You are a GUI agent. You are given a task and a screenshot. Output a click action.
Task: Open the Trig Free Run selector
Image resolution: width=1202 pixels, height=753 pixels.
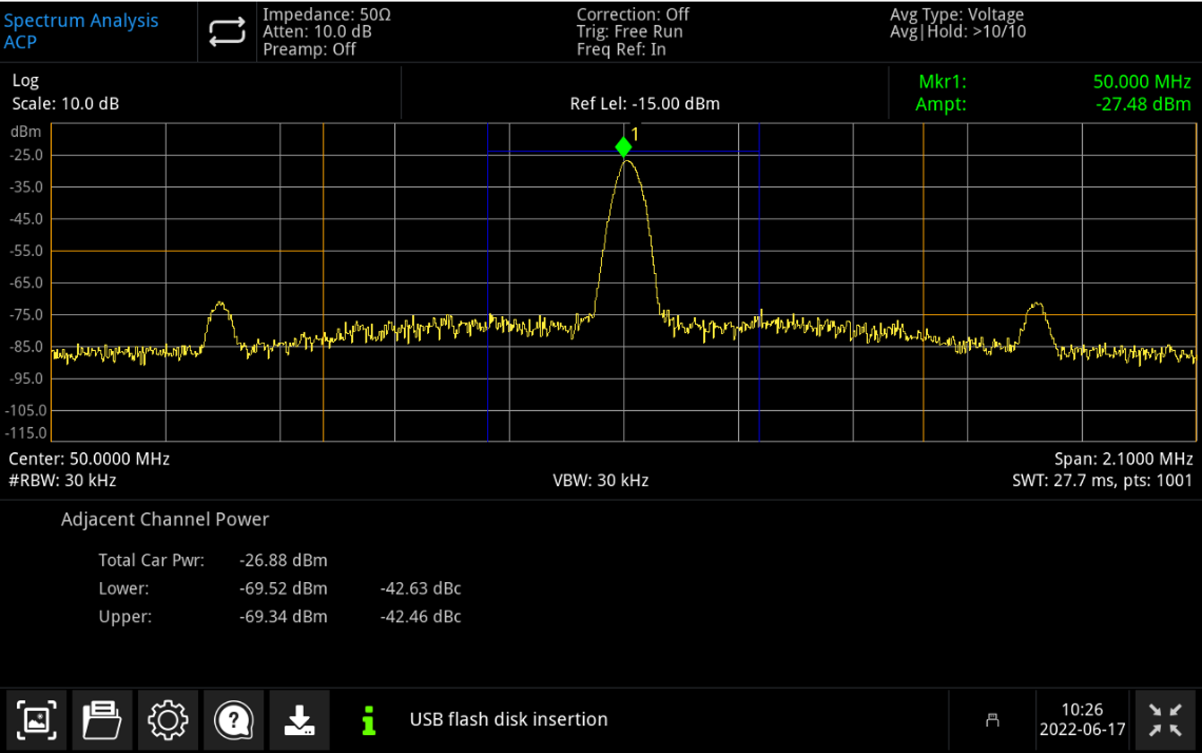630,31
